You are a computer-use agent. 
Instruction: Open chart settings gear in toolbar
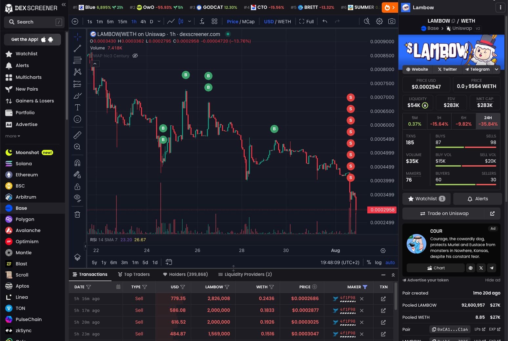click(379, 22)
